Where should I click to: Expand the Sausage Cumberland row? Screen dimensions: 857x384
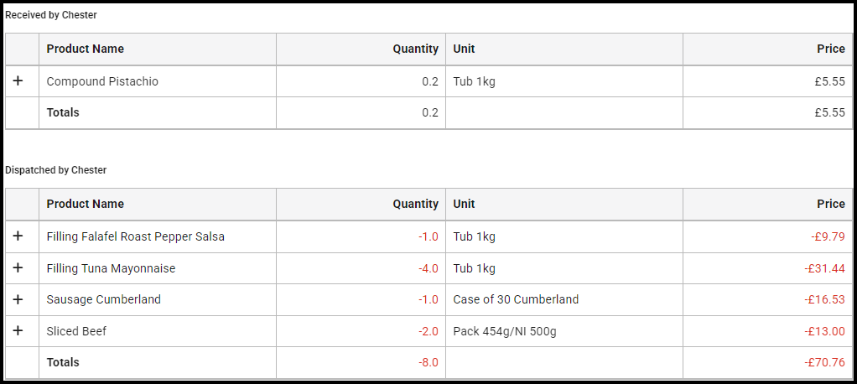click(x=18, y=299)
